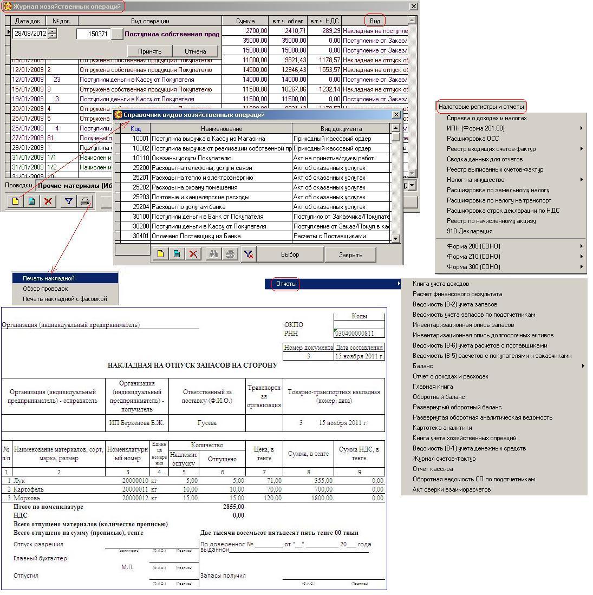Click the binoculars search icon in the reference dialog

click(214, 254)
